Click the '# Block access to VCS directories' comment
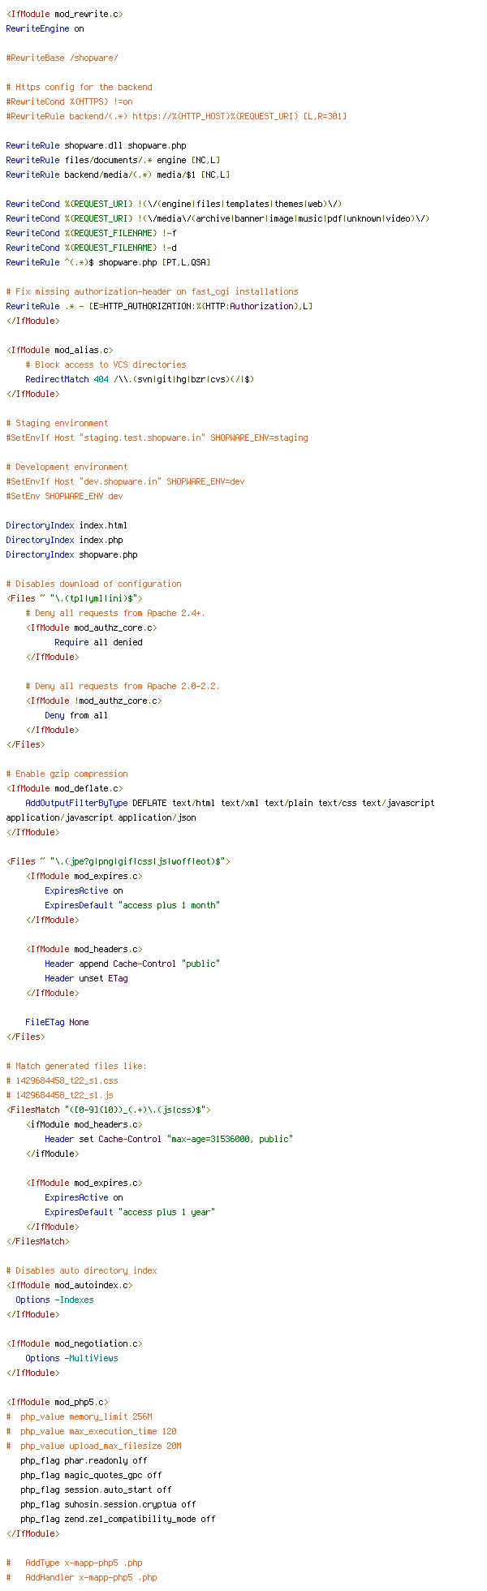This screenshot has height=1591, width=487. pyautogui.click(x=106, y=364)
